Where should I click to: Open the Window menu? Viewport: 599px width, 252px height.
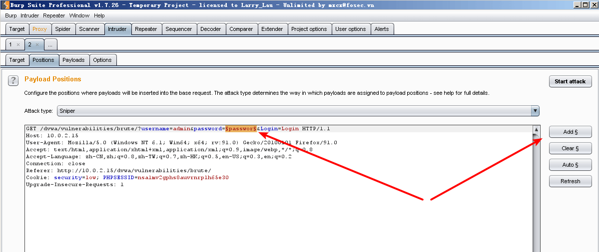tap(79, 15)
